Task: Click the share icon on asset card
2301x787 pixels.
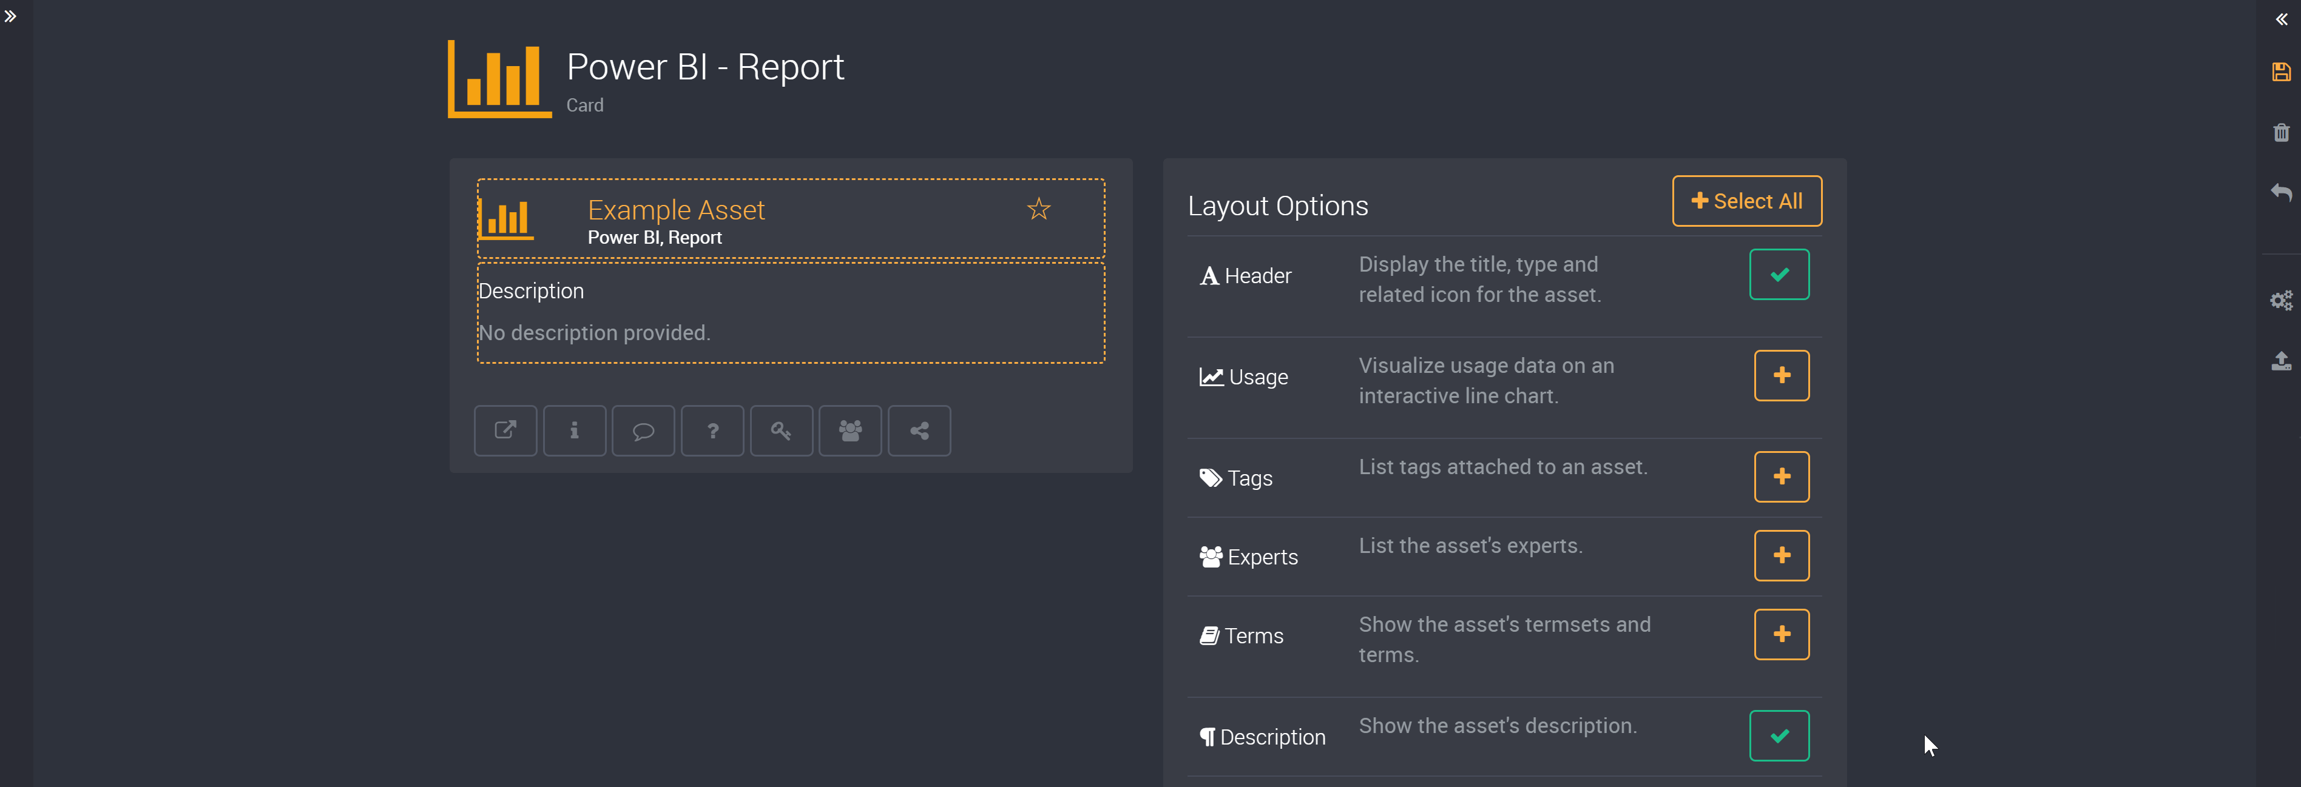Action: pyautogui.click(x=920, y=431)
